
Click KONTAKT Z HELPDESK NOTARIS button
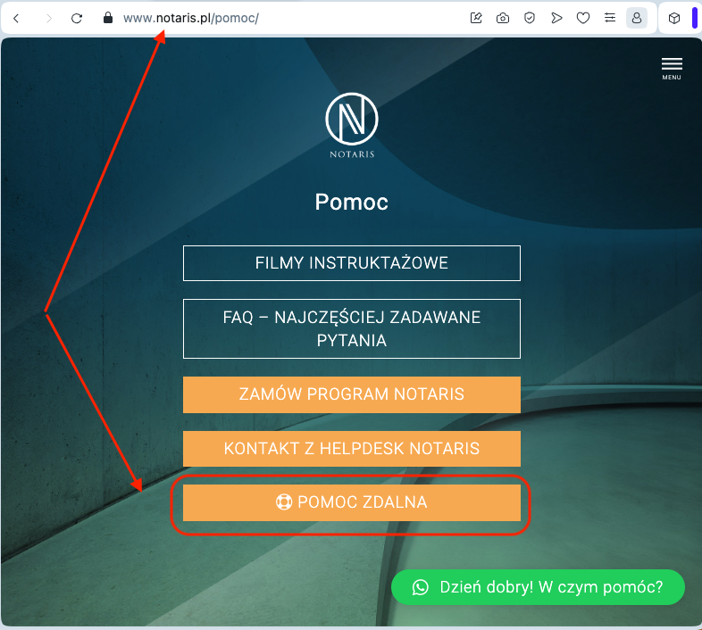pos(352,449)
